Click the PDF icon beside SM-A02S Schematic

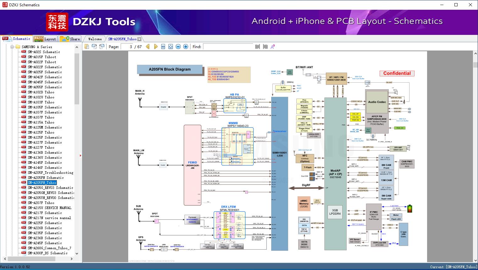click(24, 52)
